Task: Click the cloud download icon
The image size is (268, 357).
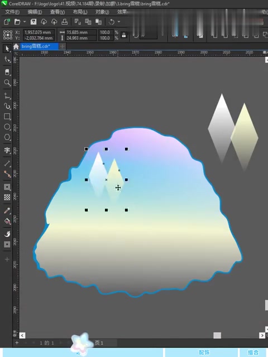Action: click(44, 22)
